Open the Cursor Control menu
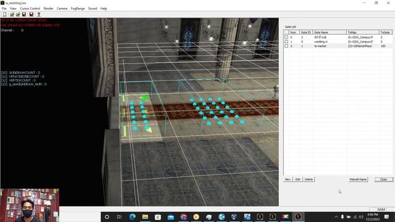 [x=30, y=9]
